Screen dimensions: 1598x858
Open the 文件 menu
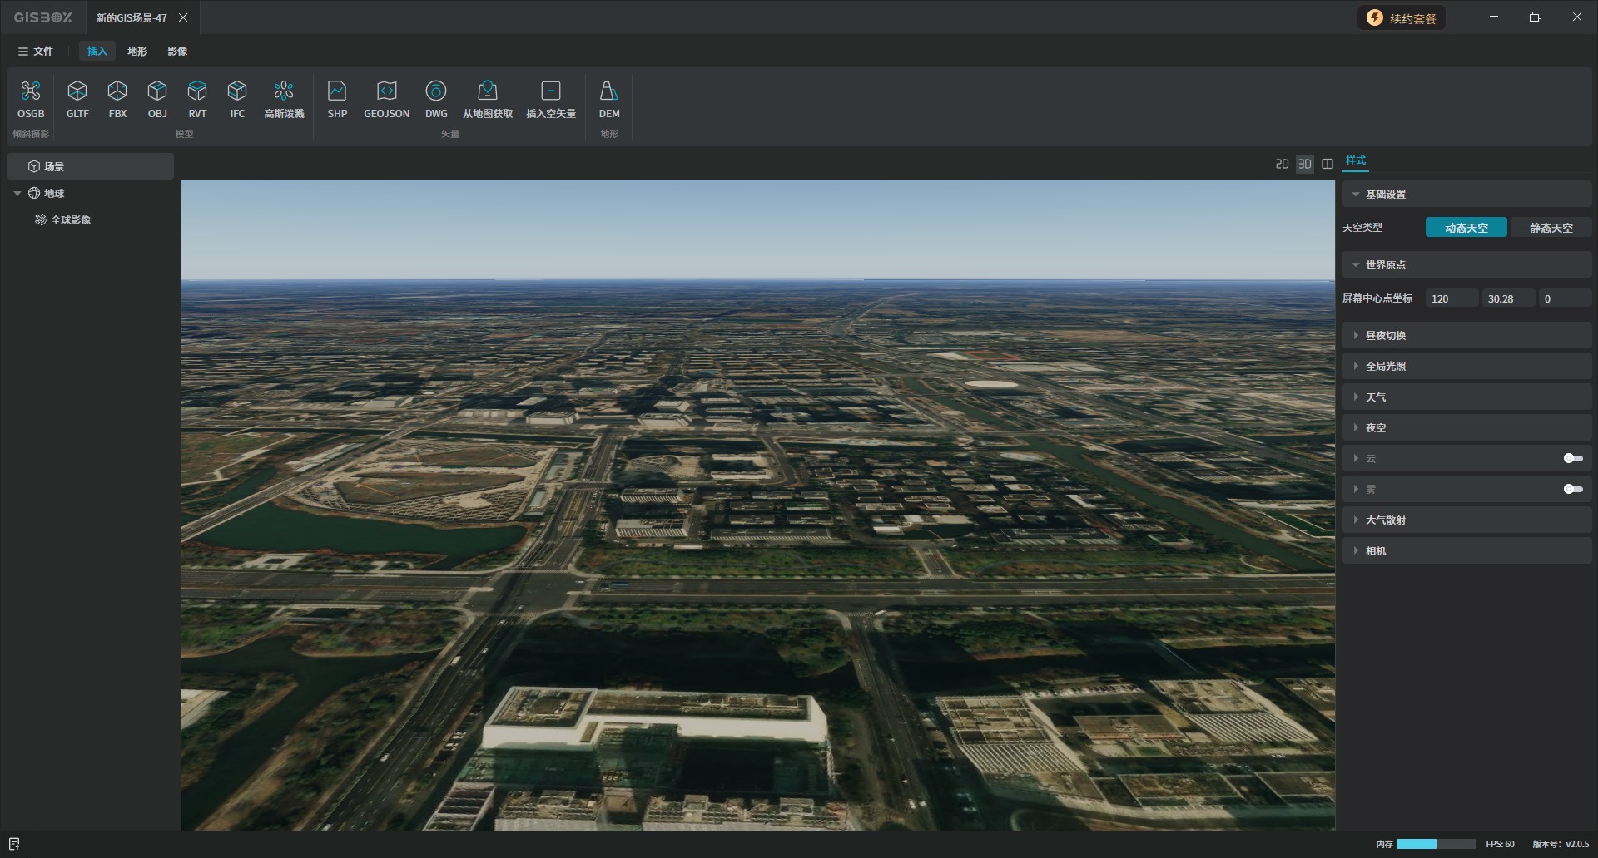pos(36,52)
